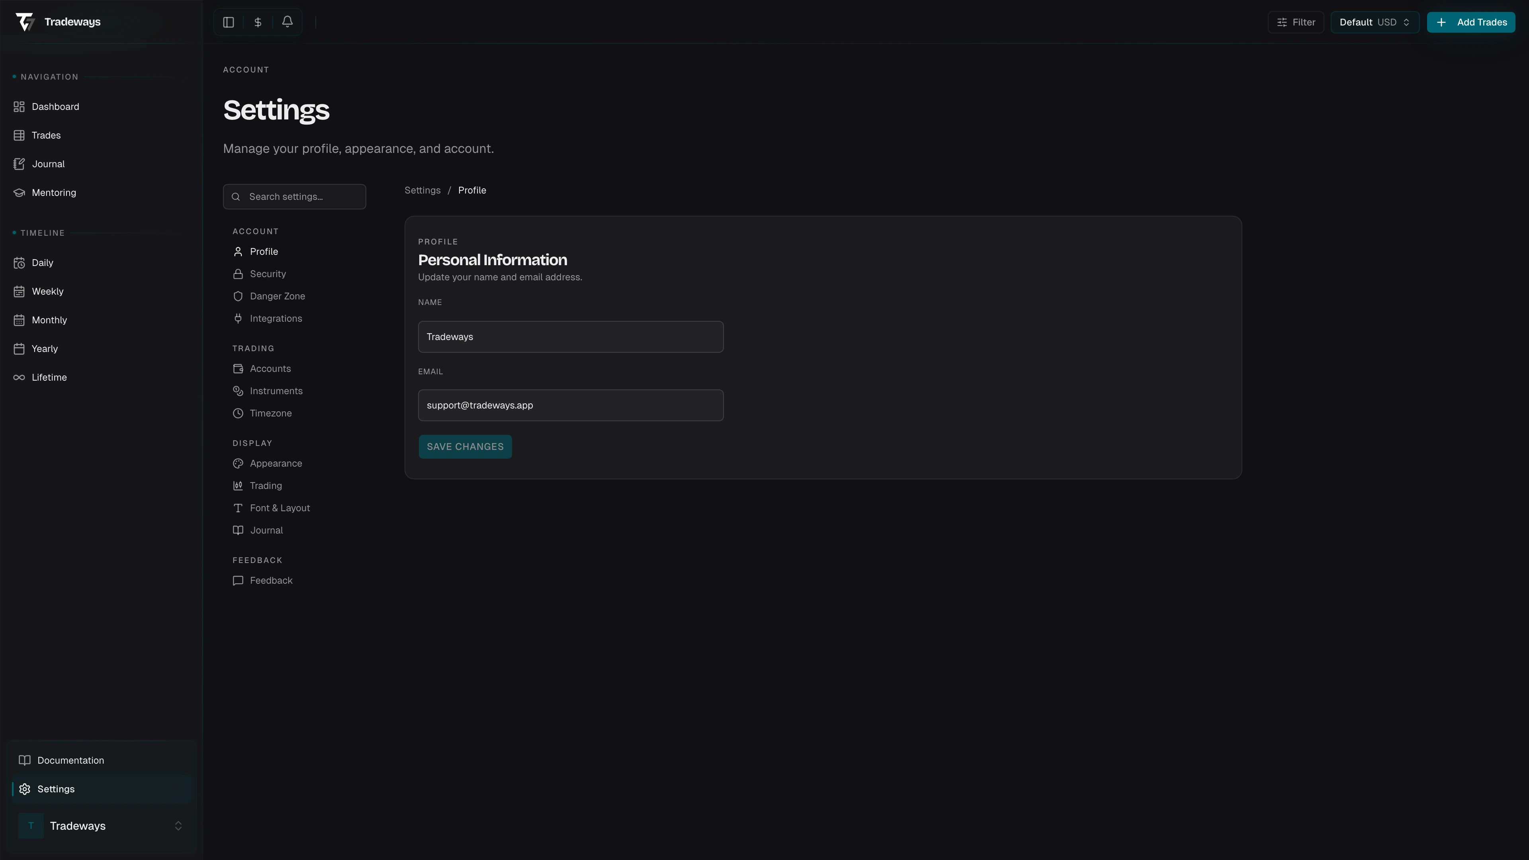Click the Danger Zone shield icon
1529x860 pixels.
[238, 295]
